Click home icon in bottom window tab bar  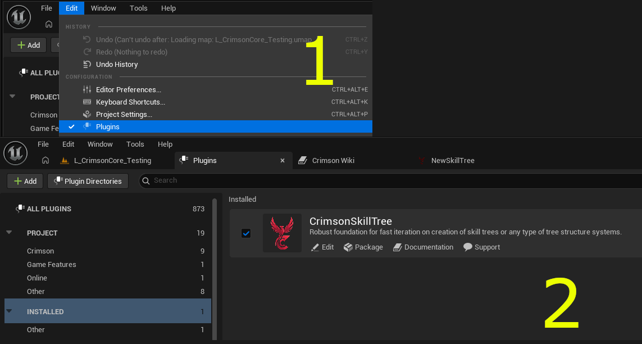(x=45, y=161)
